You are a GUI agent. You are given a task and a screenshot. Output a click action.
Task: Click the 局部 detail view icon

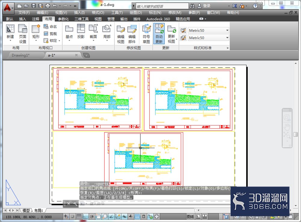pyautogui.click(x=107, y=32)
